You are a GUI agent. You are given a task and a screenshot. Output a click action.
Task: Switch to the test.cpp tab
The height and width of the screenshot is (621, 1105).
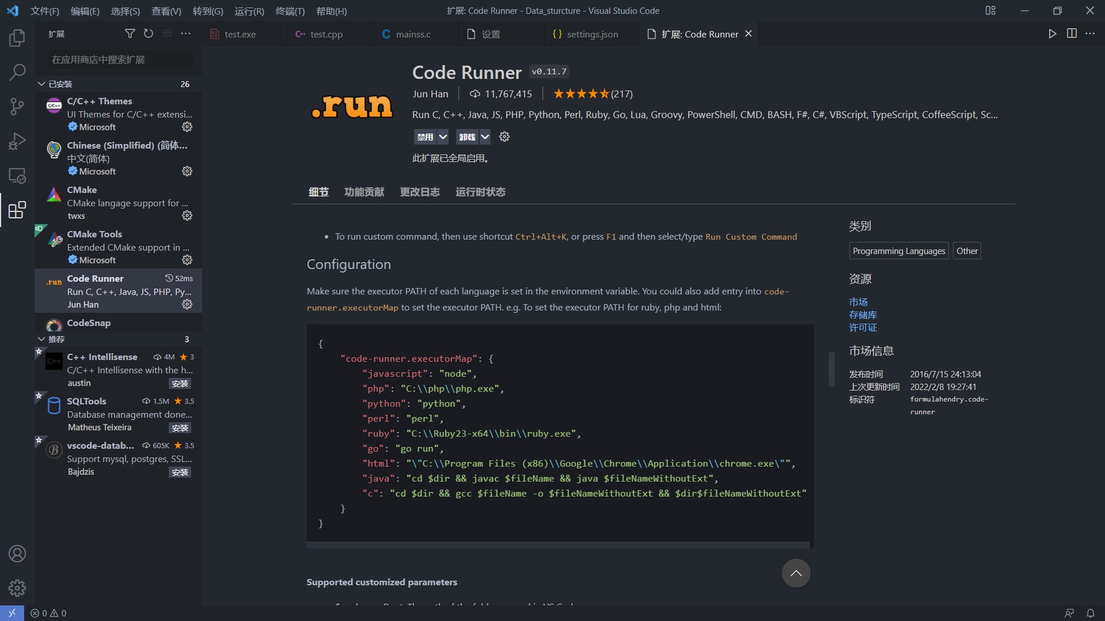330,34
